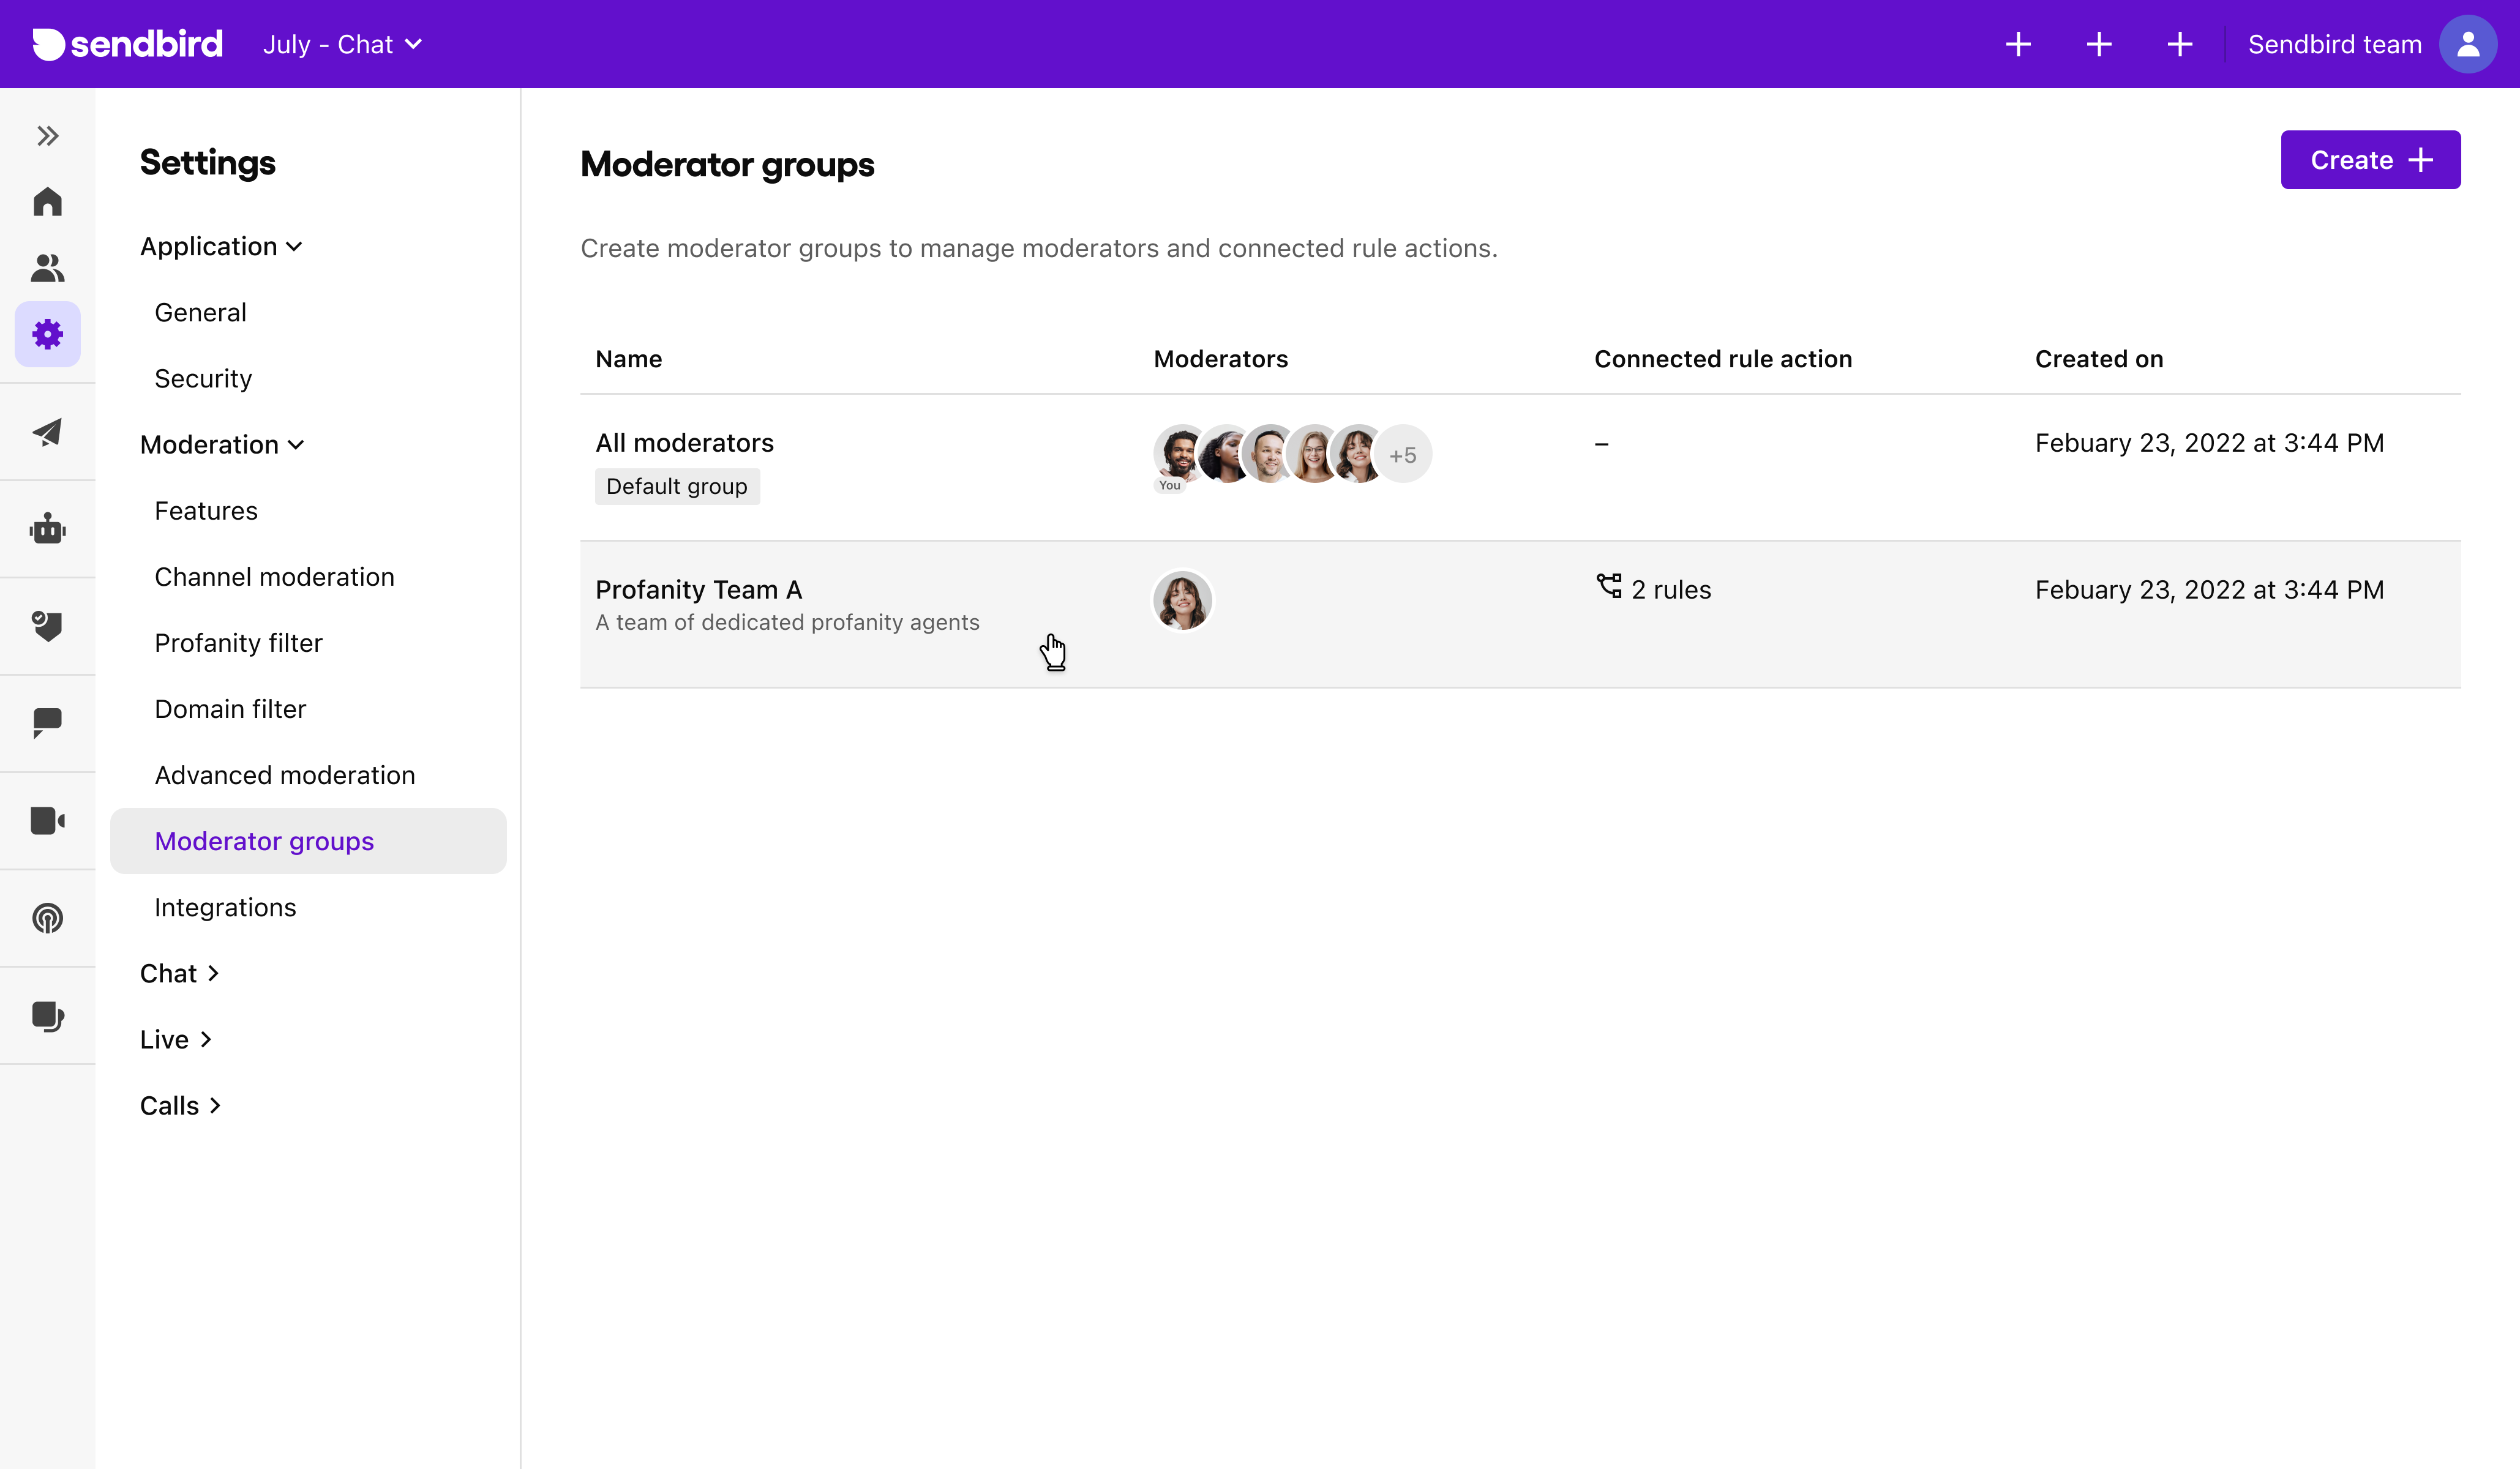Open Settings via the gear icon
Viewport: 2520px width, 1469px height.
(47, 334)
